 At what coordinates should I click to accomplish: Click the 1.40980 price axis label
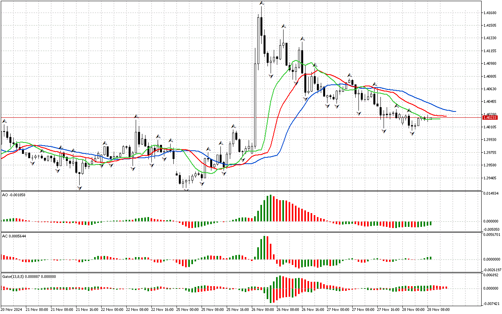(490, 64)
